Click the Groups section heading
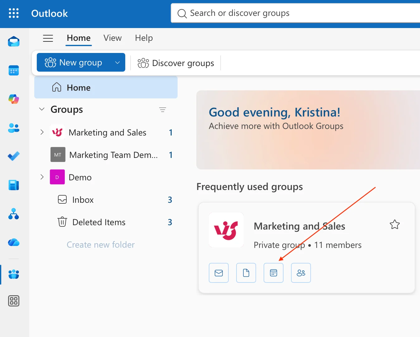 tap(67, 109)
